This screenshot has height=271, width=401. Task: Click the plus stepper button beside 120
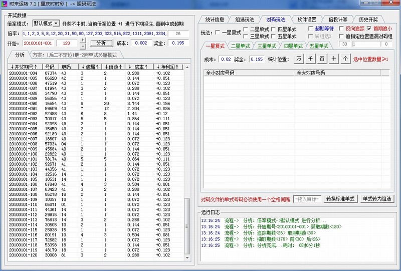click(x=83, y=40)
